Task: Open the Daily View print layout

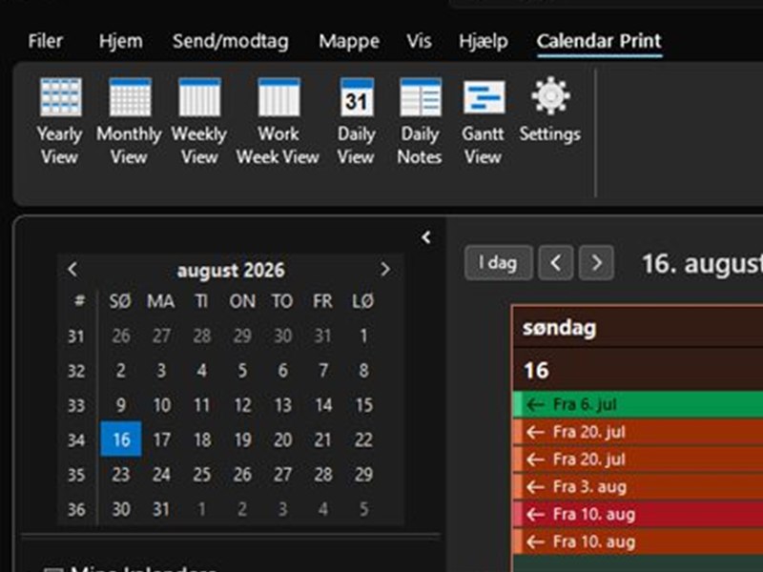Action: (356, 122)
